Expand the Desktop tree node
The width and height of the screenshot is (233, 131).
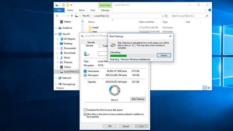(58, 44)
